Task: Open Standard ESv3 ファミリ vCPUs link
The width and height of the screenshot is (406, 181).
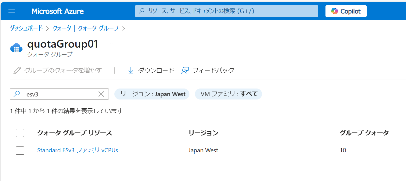Action: (77, 150)
